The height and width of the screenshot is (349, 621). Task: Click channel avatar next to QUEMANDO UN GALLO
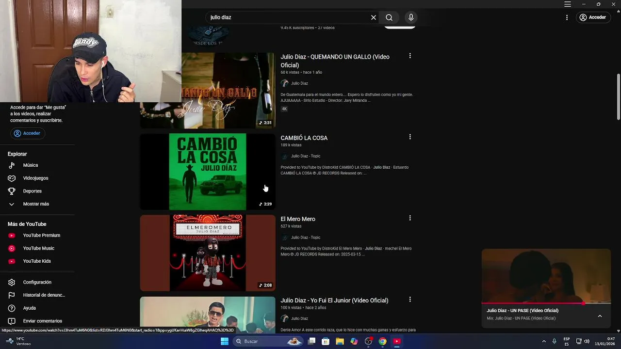click(284, 83)
